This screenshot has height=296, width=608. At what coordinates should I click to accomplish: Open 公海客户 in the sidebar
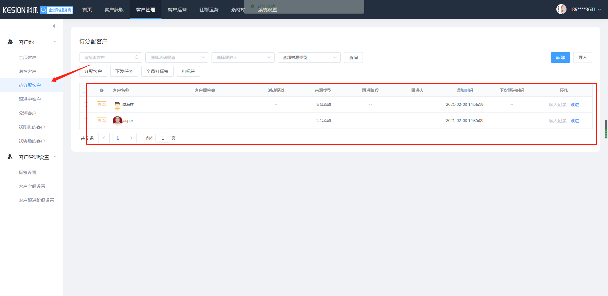(x=28, y=113)
